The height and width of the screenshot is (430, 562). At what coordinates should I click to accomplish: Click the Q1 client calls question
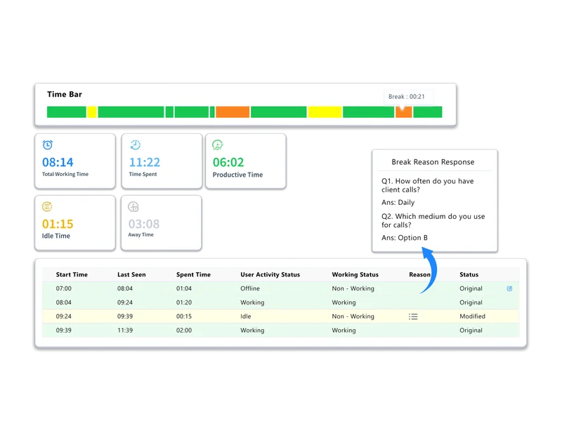428,185
